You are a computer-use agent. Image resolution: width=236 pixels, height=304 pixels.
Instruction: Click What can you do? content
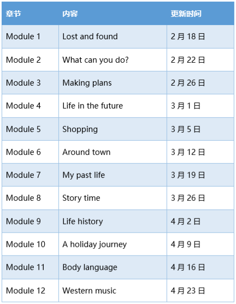(96, 60)
